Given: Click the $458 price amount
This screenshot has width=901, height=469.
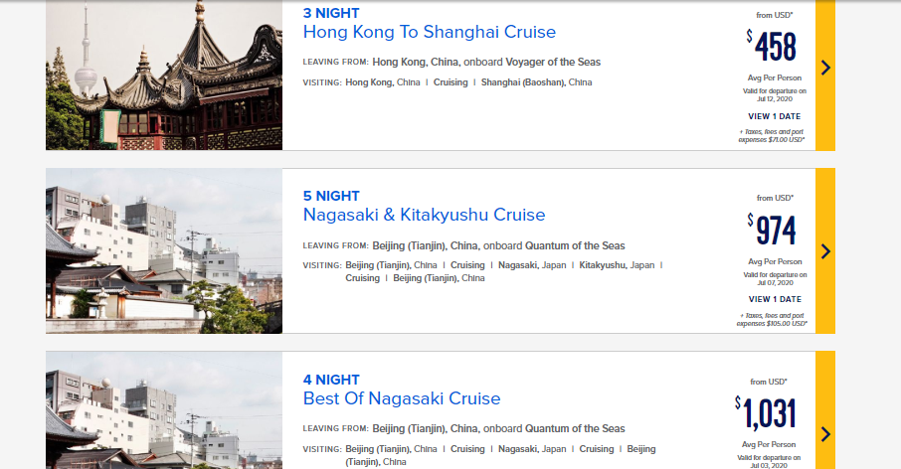Looking at the screenshot, I should tap(775, 48).
